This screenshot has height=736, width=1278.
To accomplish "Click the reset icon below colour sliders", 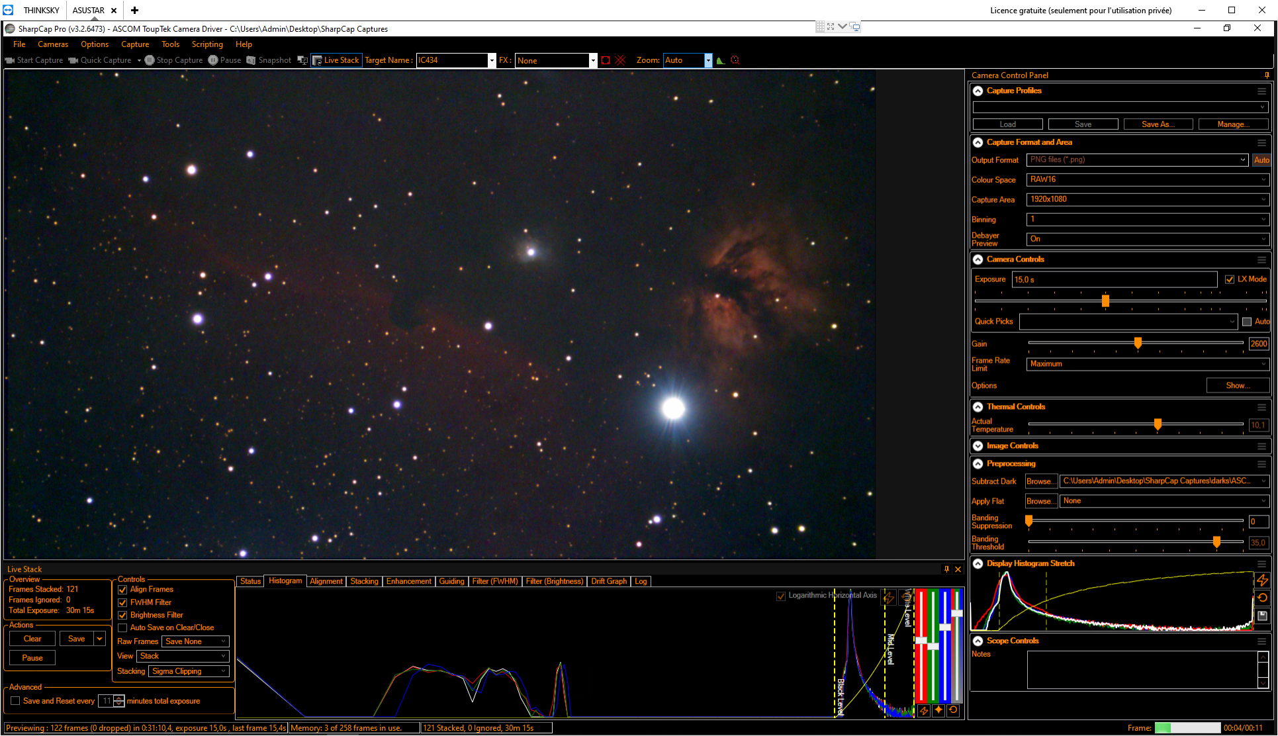I will [x=953, y=710].
